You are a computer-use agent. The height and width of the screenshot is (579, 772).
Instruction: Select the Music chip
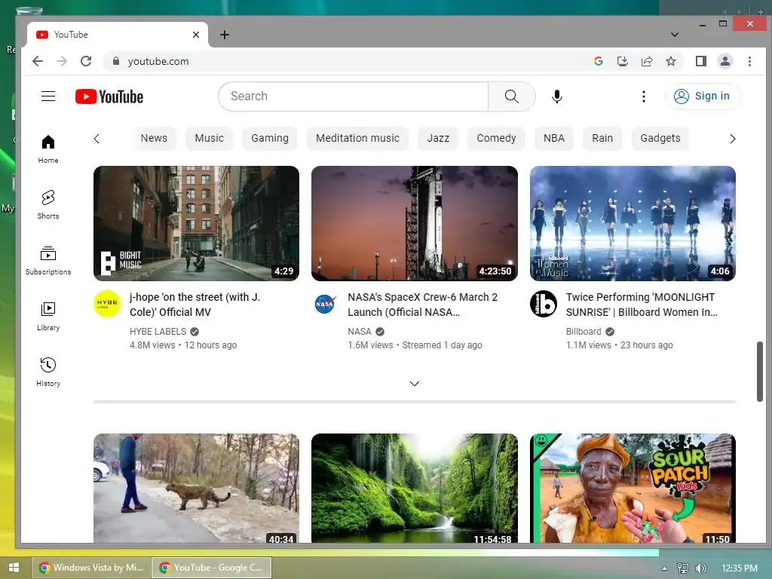click(210, 139)
